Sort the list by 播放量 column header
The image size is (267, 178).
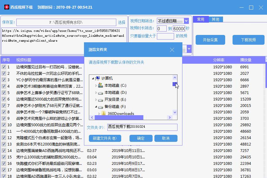(x=246, y=60)
